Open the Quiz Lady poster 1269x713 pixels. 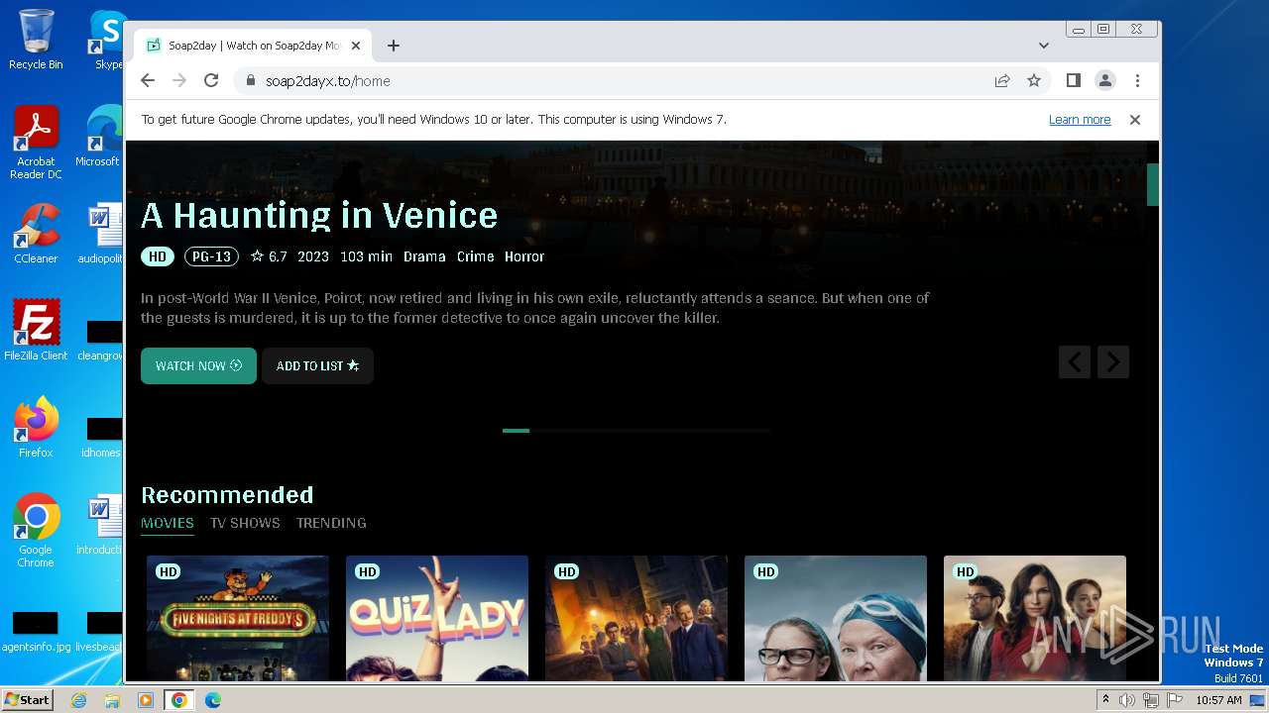click(x=437, y=618)
